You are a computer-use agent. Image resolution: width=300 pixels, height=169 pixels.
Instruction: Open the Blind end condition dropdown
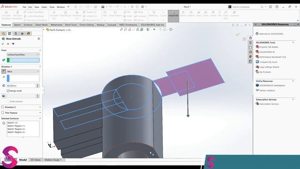(x=23, y=71)
